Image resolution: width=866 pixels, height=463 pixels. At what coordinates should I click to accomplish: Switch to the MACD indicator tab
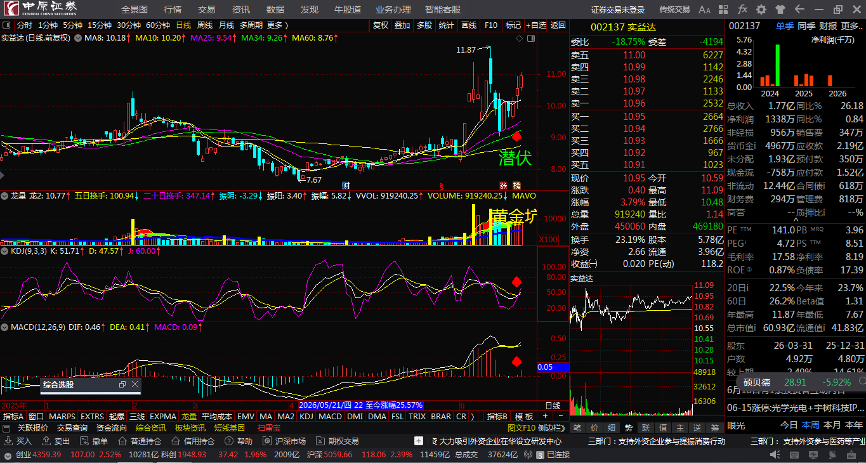(x=330, y=417)
